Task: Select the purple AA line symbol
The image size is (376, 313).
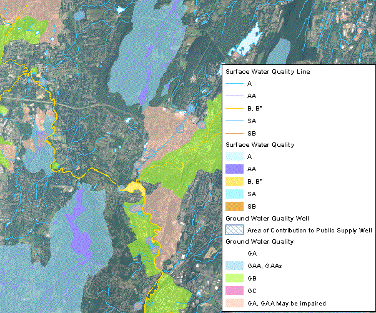Action: point(234,96)
